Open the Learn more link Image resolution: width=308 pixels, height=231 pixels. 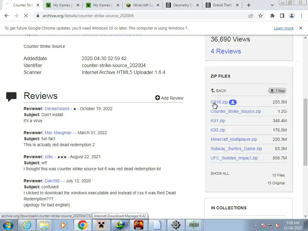284,28
